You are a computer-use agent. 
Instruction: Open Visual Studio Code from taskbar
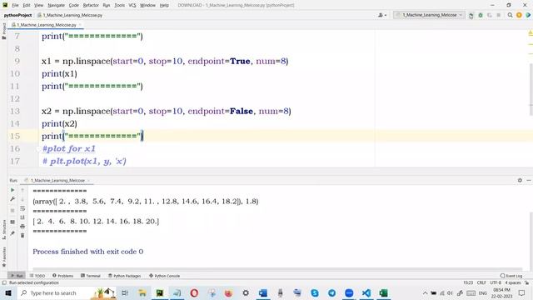pos(366,292)
